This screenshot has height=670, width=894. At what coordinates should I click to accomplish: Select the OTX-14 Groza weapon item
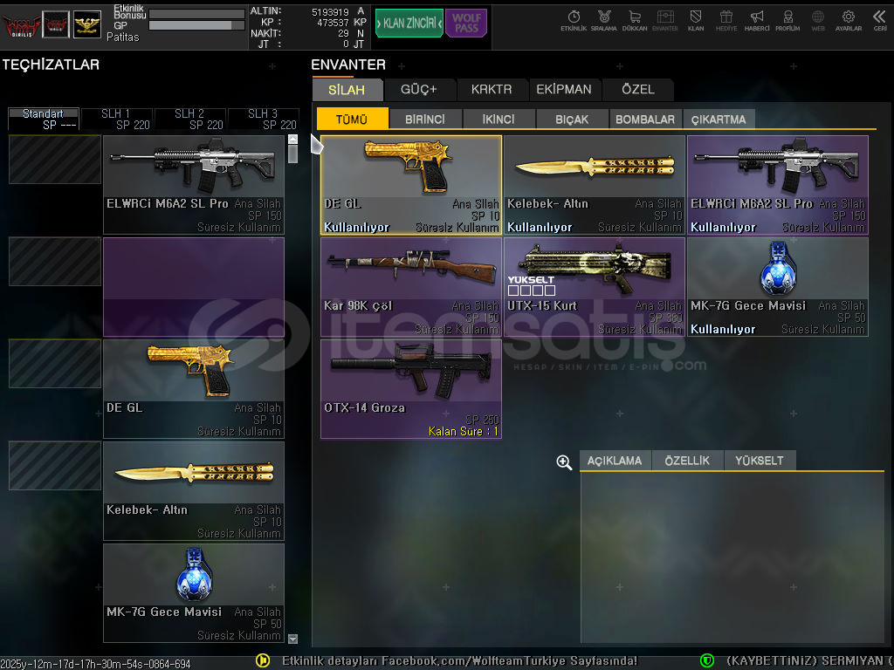(x=410, y=389)
